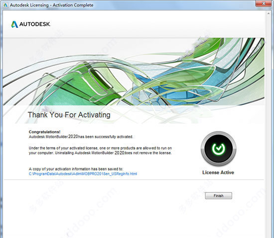The image size is (274, 238).
Task: Click the 'has been successfully activated' sentence
Action: [81, 137]
